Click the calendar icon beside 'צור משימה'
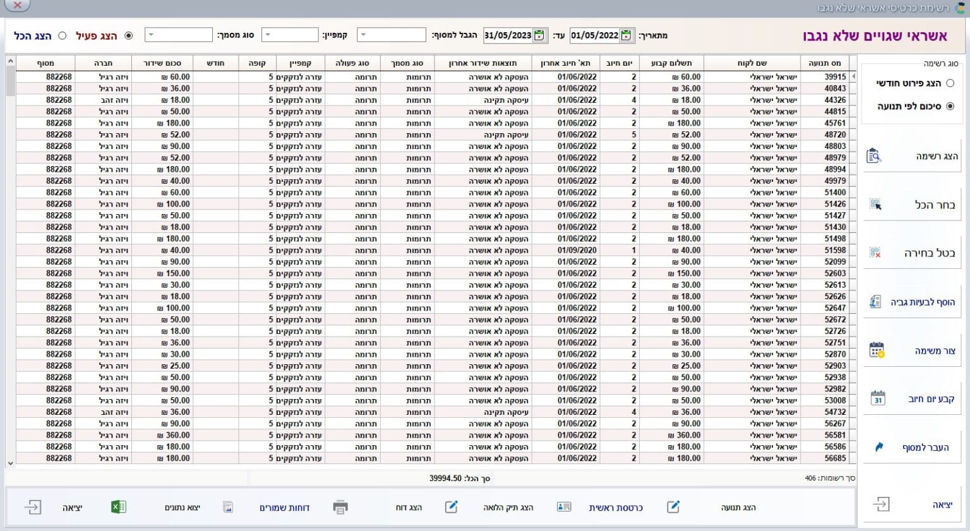Screen dimensions: 970x531 [x=877, y=350]
